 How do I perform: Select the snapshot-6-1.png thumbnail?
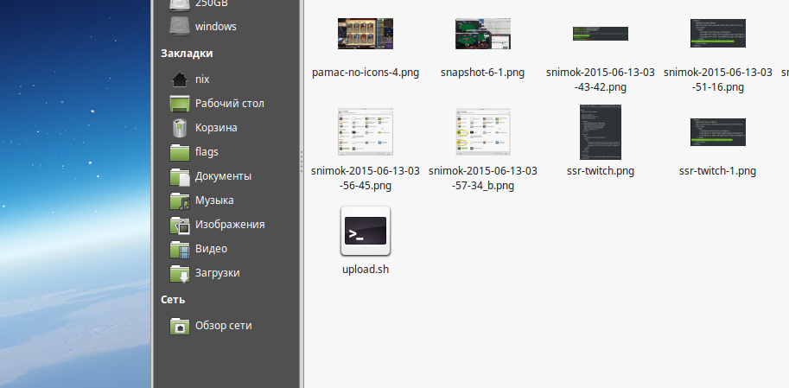pyautogui.click(x=483, y=34)
